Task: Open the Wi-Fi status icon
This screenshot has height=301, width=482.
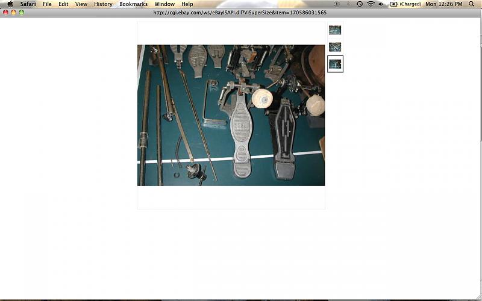Action: click(x=371, y=4)
